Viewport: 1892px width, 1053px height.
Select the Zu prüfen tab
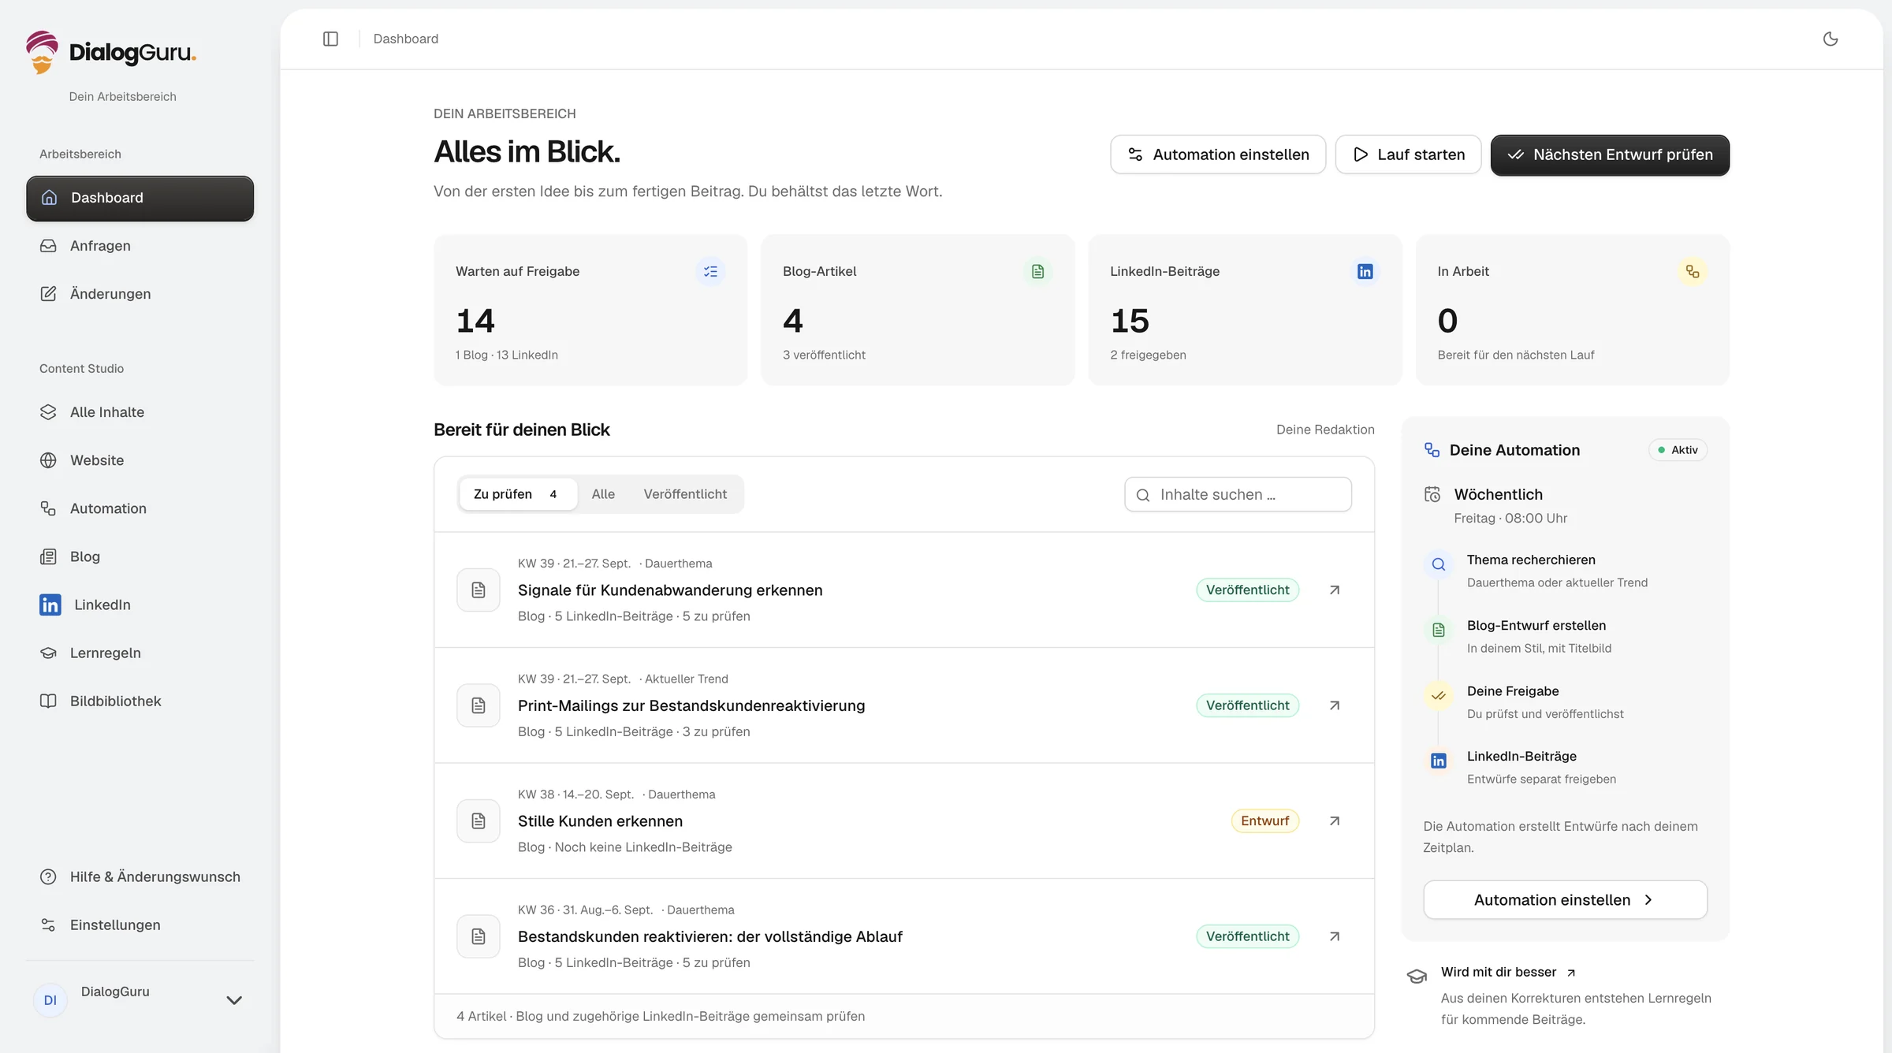[x=517, y=494]
